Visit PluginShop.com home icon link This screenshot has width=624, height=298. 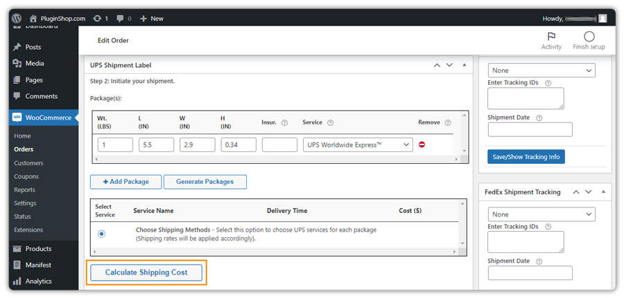(x=33, y=18)
